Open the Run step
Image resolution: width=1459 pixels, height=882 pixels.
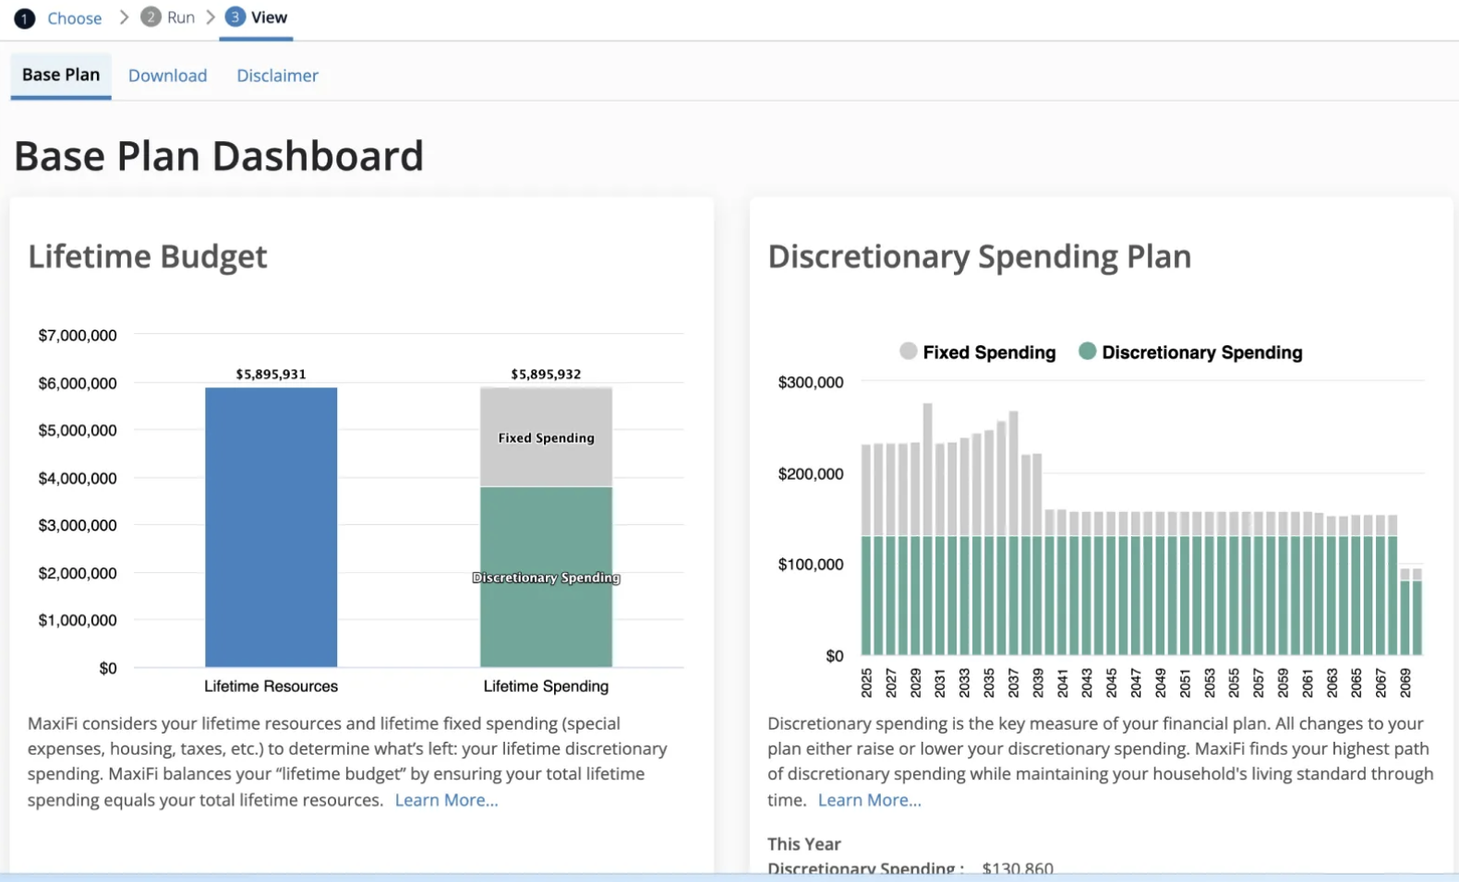181,18
